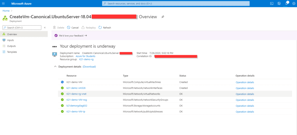Focus the sidebar Search (Ctrl+/) field
Image resolution: width=297 pixels, height=135 pixels.
(22, 27)
